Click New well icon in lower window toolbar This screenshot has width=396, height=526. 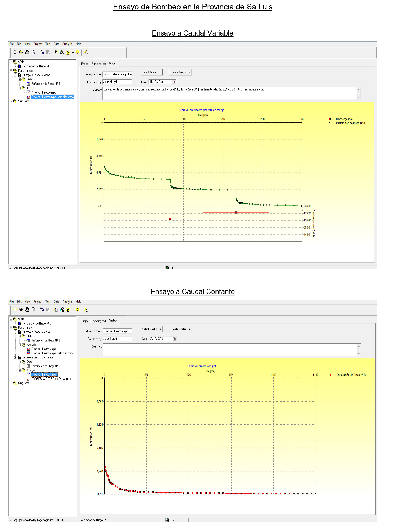[x=56, y=310]
